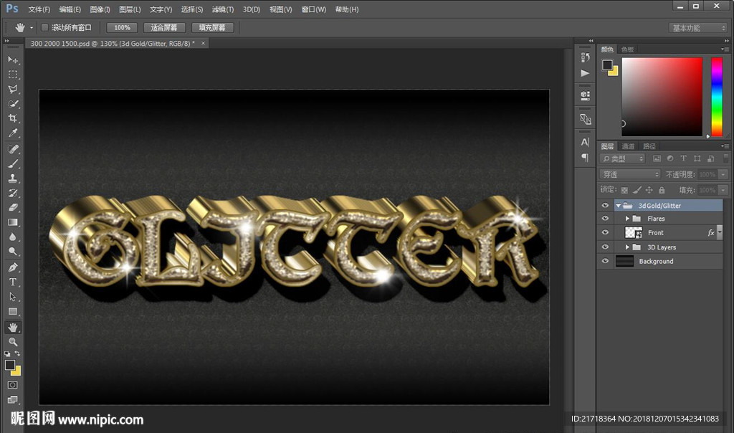Hide the Background layer
Image resolution: width=734 pixels, height=433 pixels.
605,262
